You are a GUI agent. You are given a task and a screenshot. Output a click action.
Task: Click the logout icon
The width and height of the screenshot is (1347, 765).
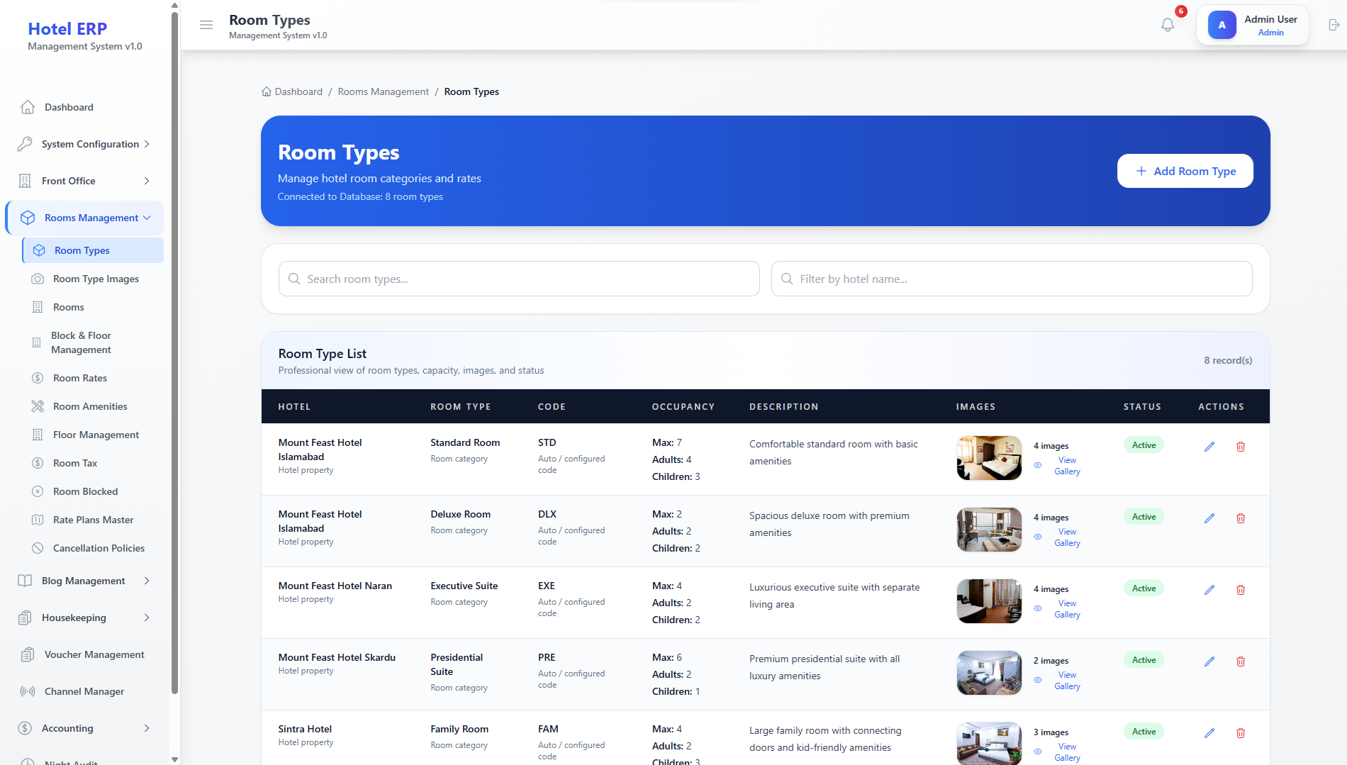[x=1334, y=25]
